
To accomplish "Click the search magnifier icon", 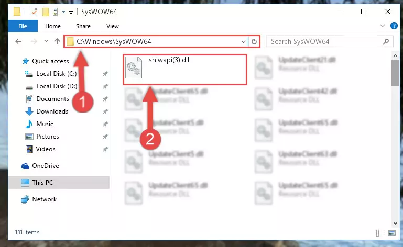I will [386, 41].
